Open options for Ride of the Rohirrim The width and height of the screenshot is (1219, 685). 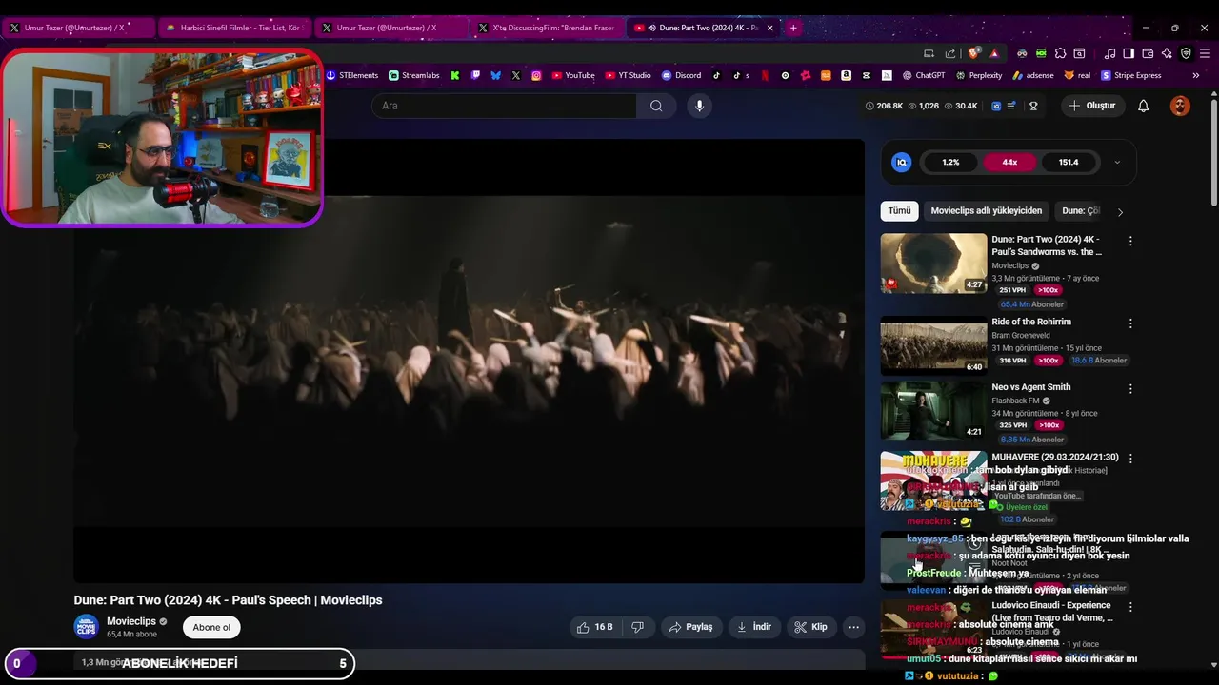(1130, 323)
